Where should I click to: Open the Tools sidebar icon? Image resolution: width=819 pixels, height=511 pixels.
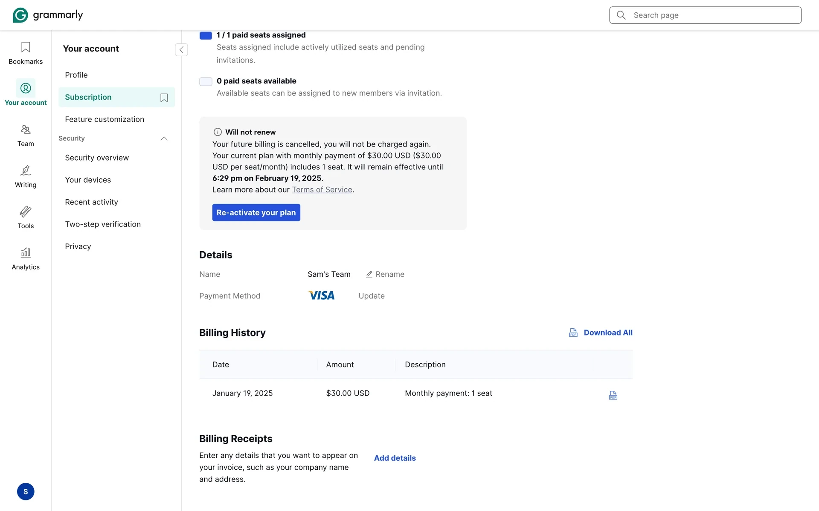click(26, 212)
